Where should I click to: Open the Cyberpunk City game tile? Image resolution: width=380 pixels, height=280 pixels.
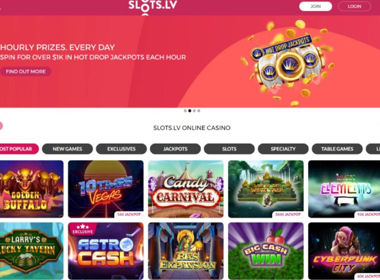(344, 251)
